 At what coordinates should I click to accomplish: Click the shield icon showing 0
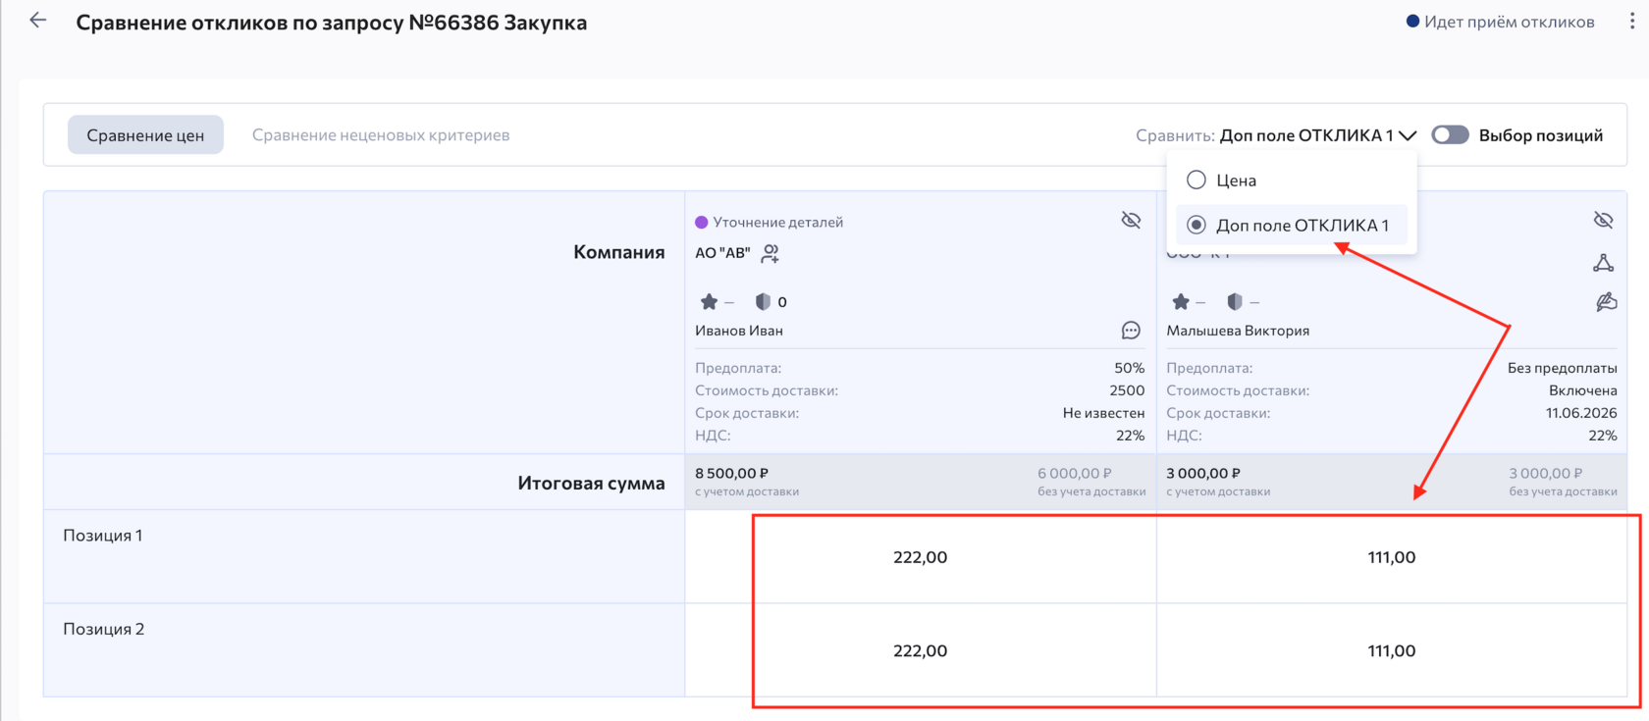click(x=763, y=301)
